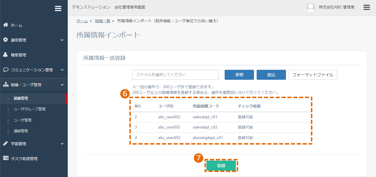
Task: Click the 運用管理 gear icon
Action: [6, 40]
